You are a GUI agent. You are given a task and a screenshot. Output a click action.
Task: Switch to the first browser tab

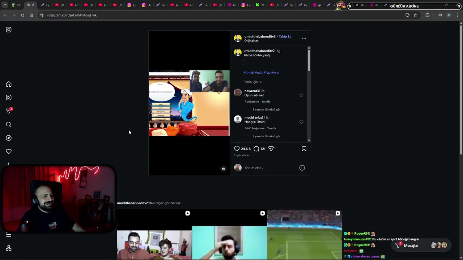point(16,5)
